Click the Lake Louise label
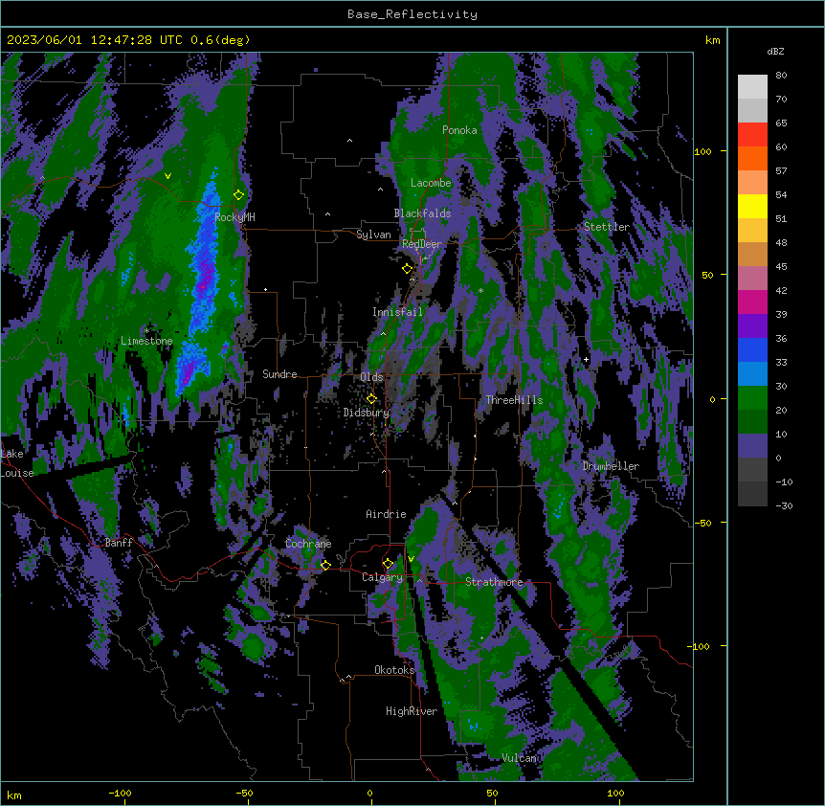 pos(15,463)
